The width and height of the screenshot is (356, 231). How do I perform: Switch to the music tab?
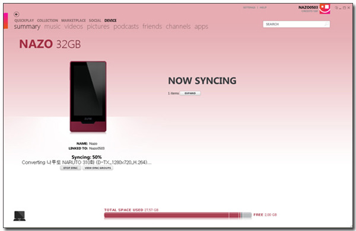pos(52,27)
